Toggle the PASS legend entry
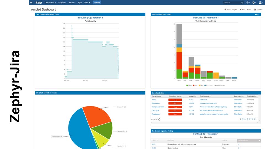Screen dimensions: 265x149 189,85
